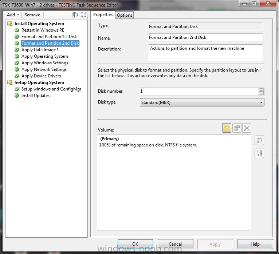The width and height of the screenshot is (279, 254).
Task: Click green check icon beside Apply Operating System
Action: [17, 56]
